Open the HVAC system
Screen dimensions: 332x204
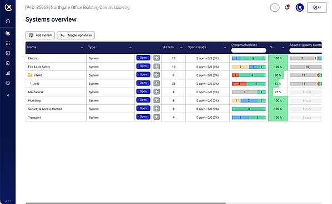pos(143,75)
